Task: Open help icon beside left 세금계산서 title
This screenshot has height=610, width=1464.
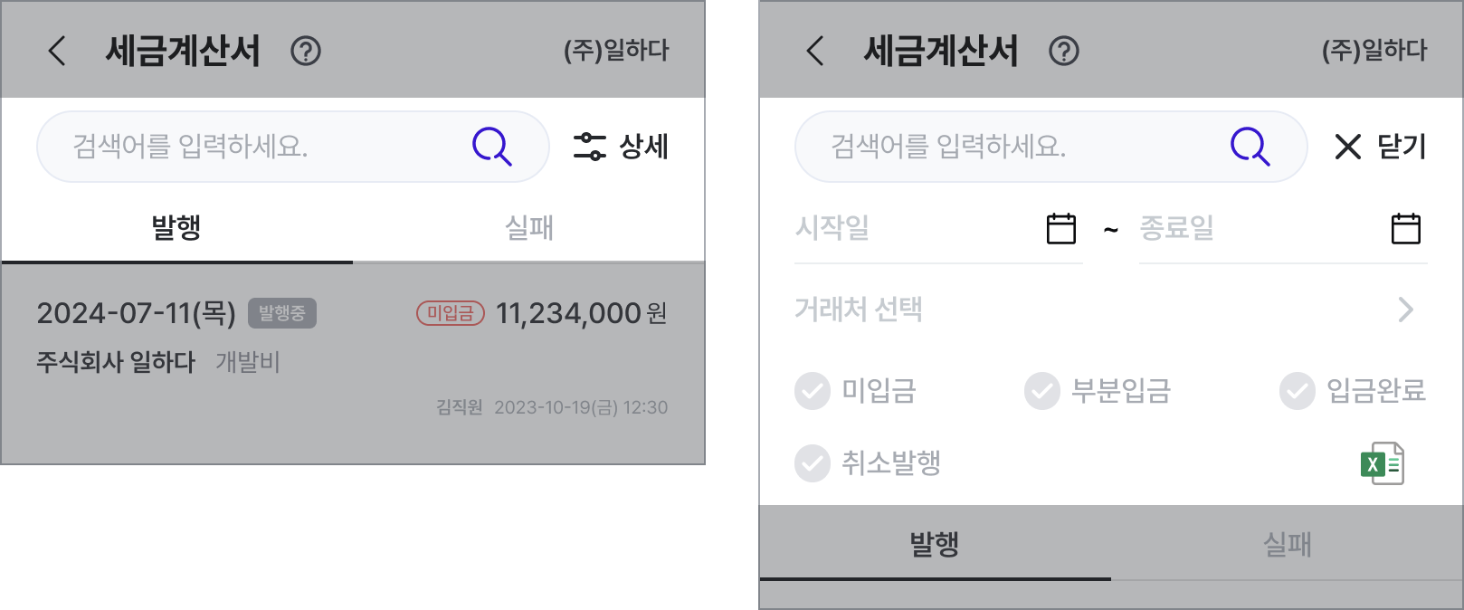Action: [x=306, y=51]
